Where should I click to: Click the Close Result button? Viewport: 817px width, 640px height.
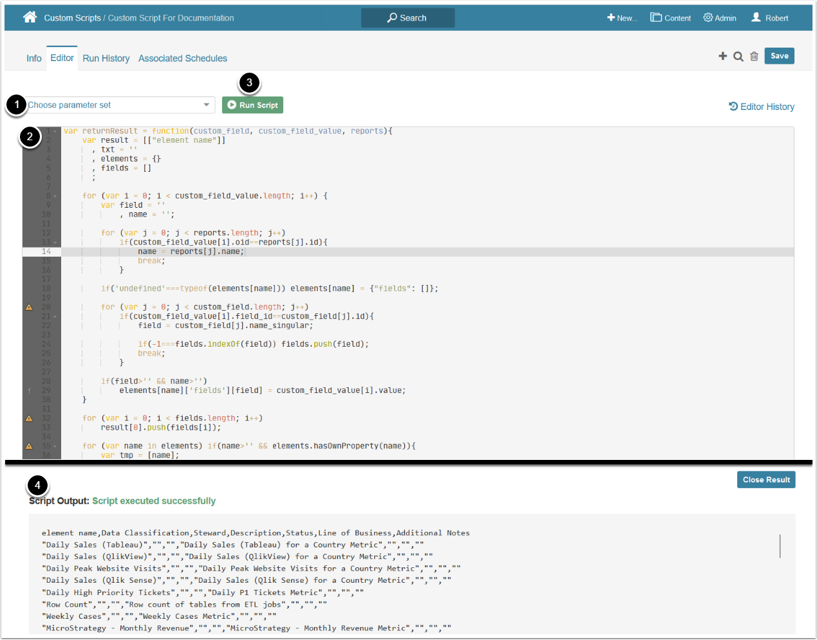(x=765, y=480)
